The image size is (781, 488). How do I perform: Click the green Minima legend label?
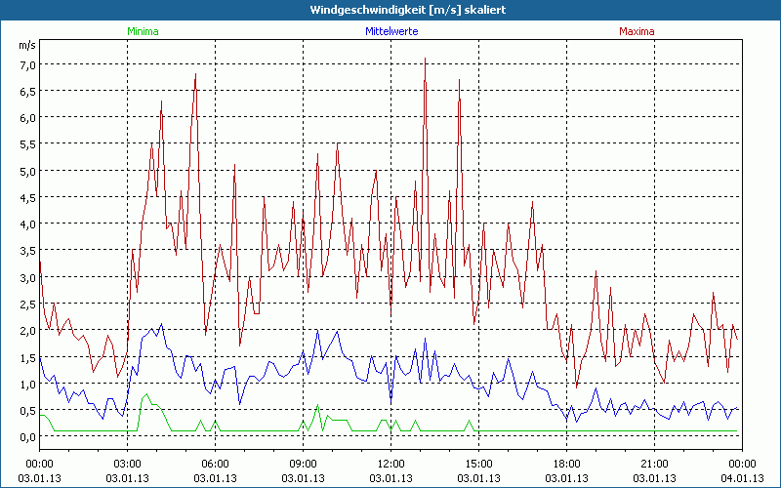(143, 31)
